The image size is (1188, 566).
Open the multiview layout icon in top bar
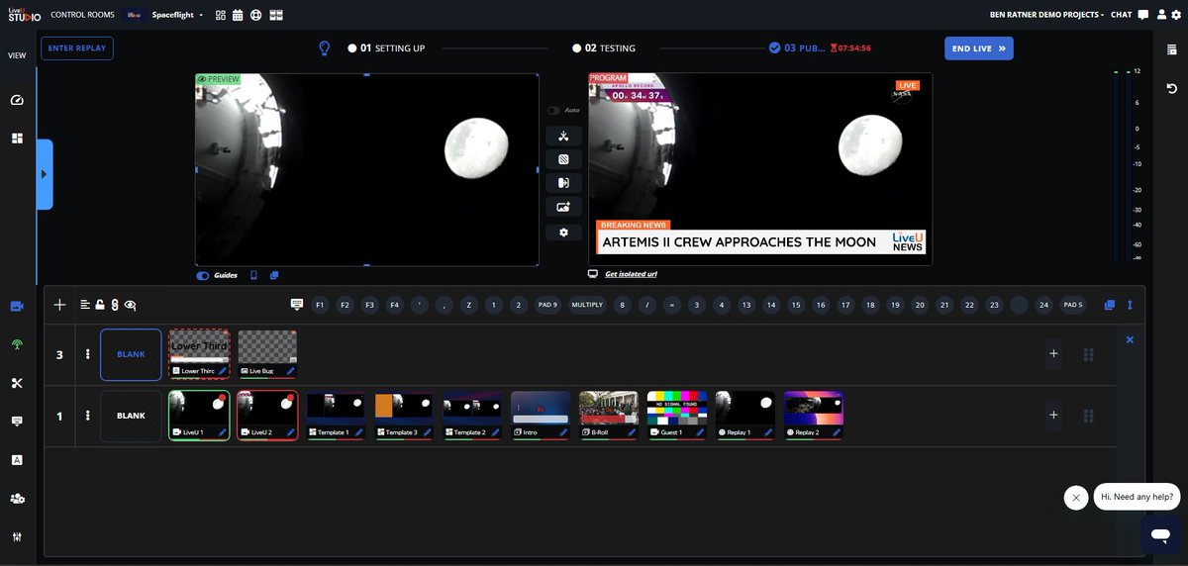tap(276, 15)
